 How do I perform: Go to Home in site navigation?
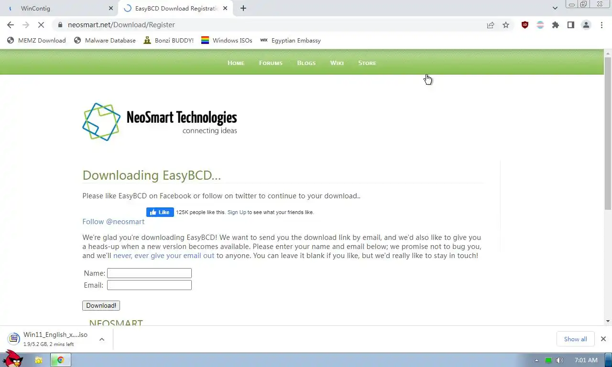[x=236, y=63]
